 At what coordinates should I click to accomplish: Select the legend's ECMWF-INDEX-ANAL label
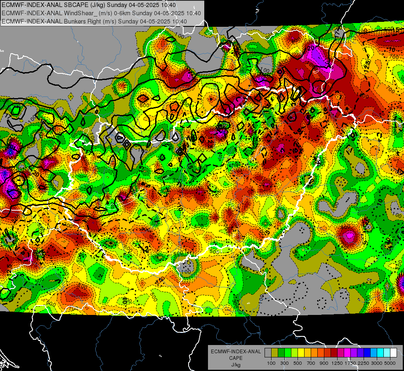[x=236, y=352]
